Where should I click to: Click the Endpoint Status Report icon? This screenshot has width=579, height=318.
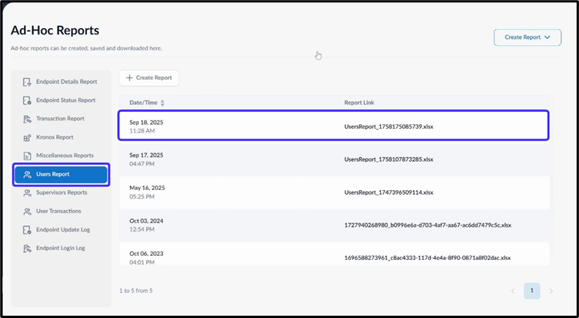[x=27, y=100]
